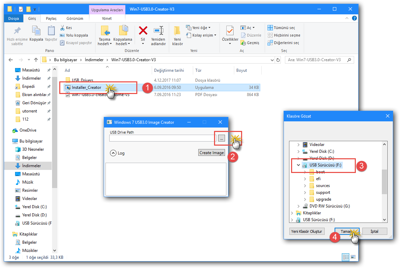Click Yeni Klasör Oluştur button
The height and width of the screenshot is (268, 400).
tap(307, 231)
